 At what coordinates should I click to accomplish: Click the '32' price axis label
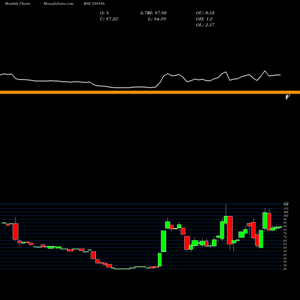pyautogui.click(x=285, y=265)
